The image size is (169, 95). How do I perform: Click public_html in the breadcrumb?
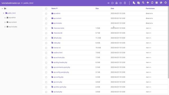pyautogui.click(x=28, y=3)
